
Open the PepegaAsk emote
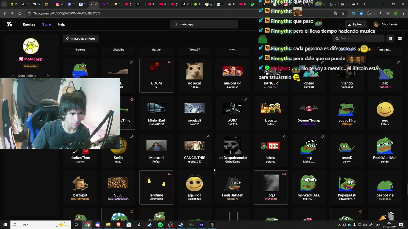point(347,187)
